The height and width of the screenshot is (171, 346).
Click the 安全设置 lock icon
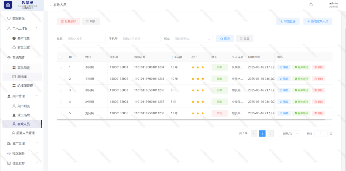pos(14,47)
